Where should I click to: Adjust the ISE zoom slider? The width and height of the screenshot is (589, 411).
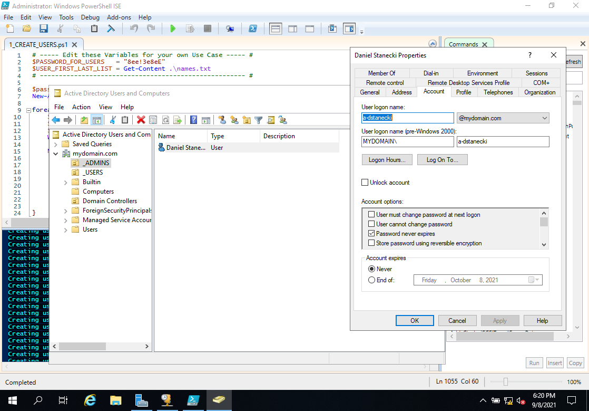click(506, 381)
